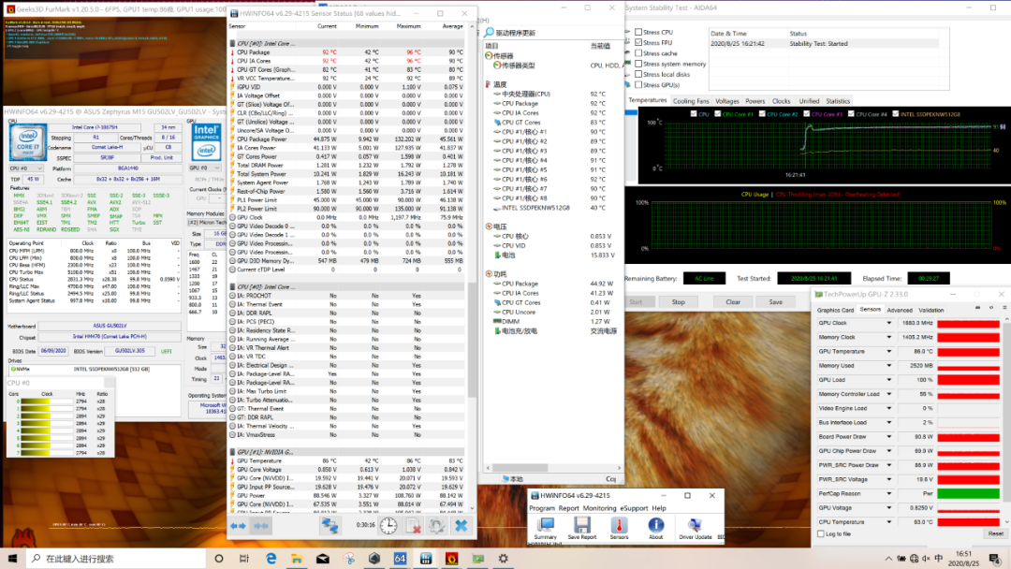Reset sensor min/max with the clock icon
The width and height of the screenshot is (1011, 569).
coord(388,526)
